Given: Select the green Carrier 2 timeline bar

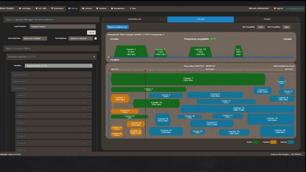Looking at the screenshot, I should [x=149, y=89].
